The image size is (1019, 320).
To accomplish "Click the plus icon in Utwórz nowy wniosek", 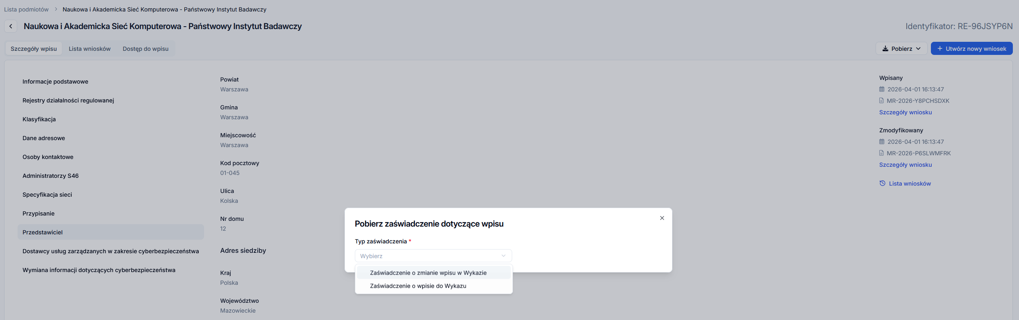I will [940, 48].
